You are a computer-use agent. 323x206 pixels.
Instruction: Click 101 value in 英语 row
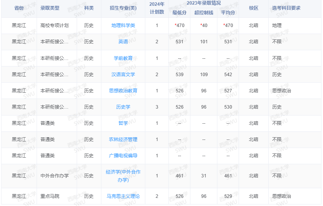pyautogui.click(x=204, y=42)
